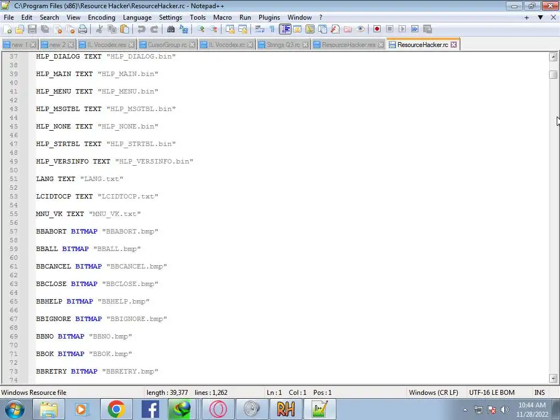Start macro recording red button
This screenshot has height=420, width=560.
[377, 30]
